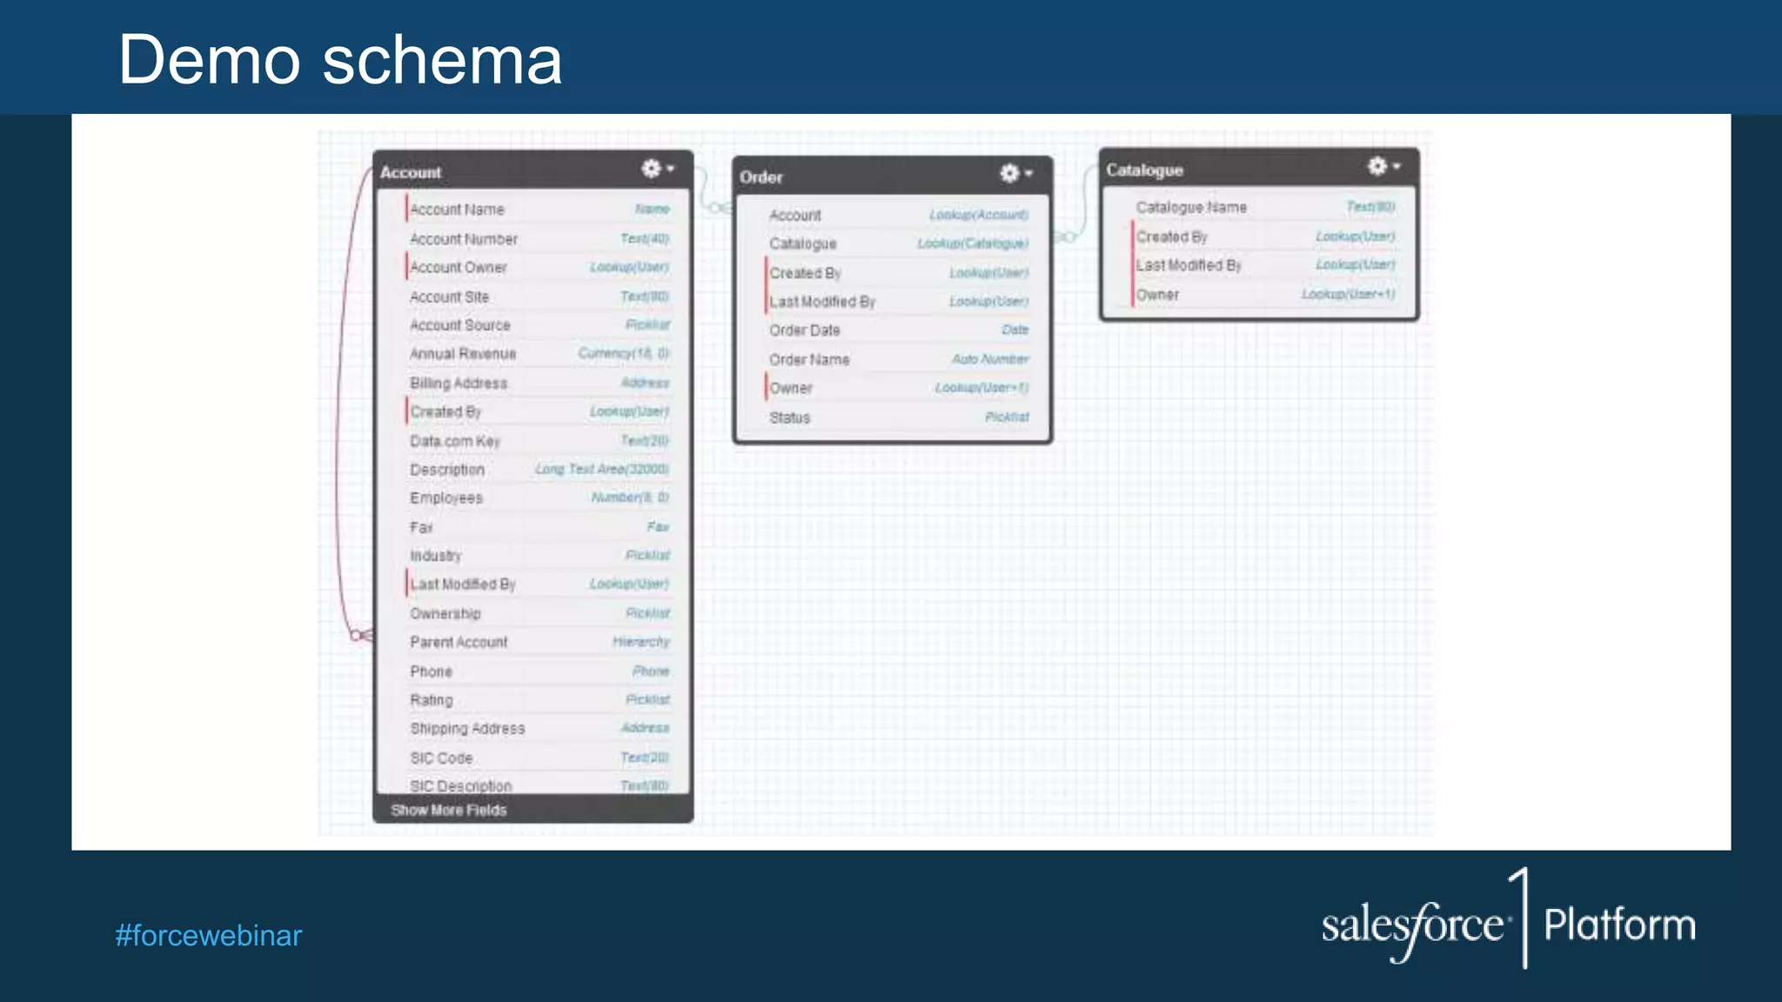
Task: Select the Account Site field
Action: pos(538,297)
